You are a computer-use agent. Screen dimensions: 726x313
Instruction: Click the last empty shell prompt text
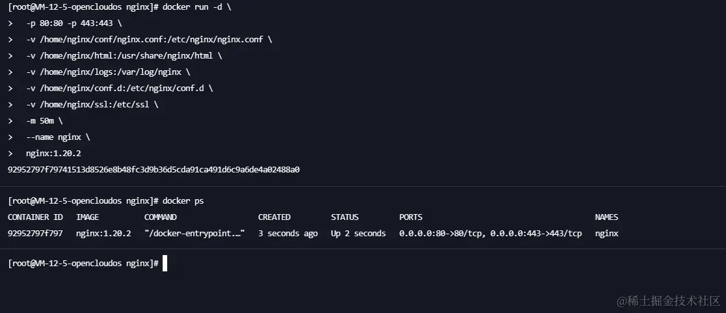point(83,264)
